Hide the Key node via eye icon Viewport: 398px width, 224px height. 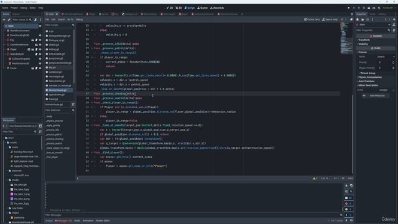pos(40,40)
